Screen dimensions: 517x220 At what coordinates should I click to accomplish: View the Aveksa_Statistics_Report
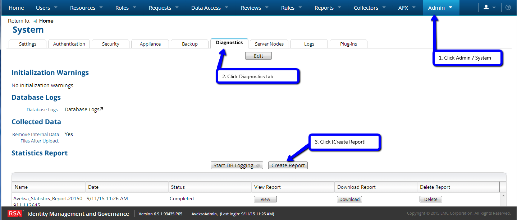[265, 199]
